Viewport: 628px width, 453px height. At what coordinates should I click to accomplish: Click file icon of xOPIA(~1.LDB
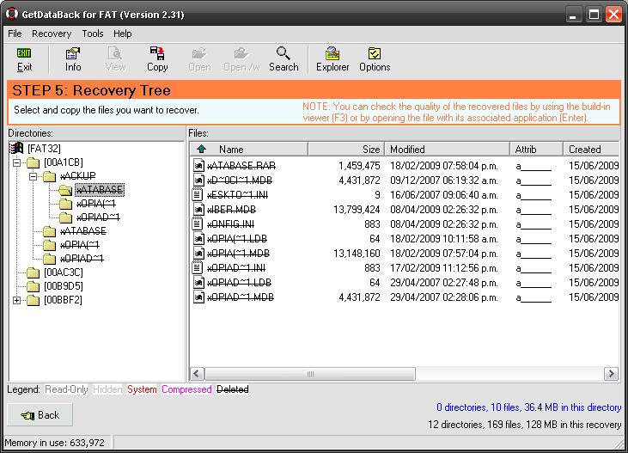(x=198, y=238)
